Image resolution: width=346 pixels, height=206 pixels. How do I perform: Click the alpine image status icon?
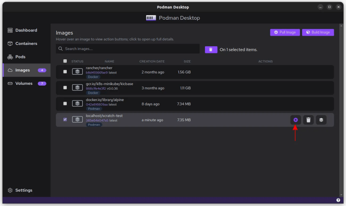(x=77, y=104)
